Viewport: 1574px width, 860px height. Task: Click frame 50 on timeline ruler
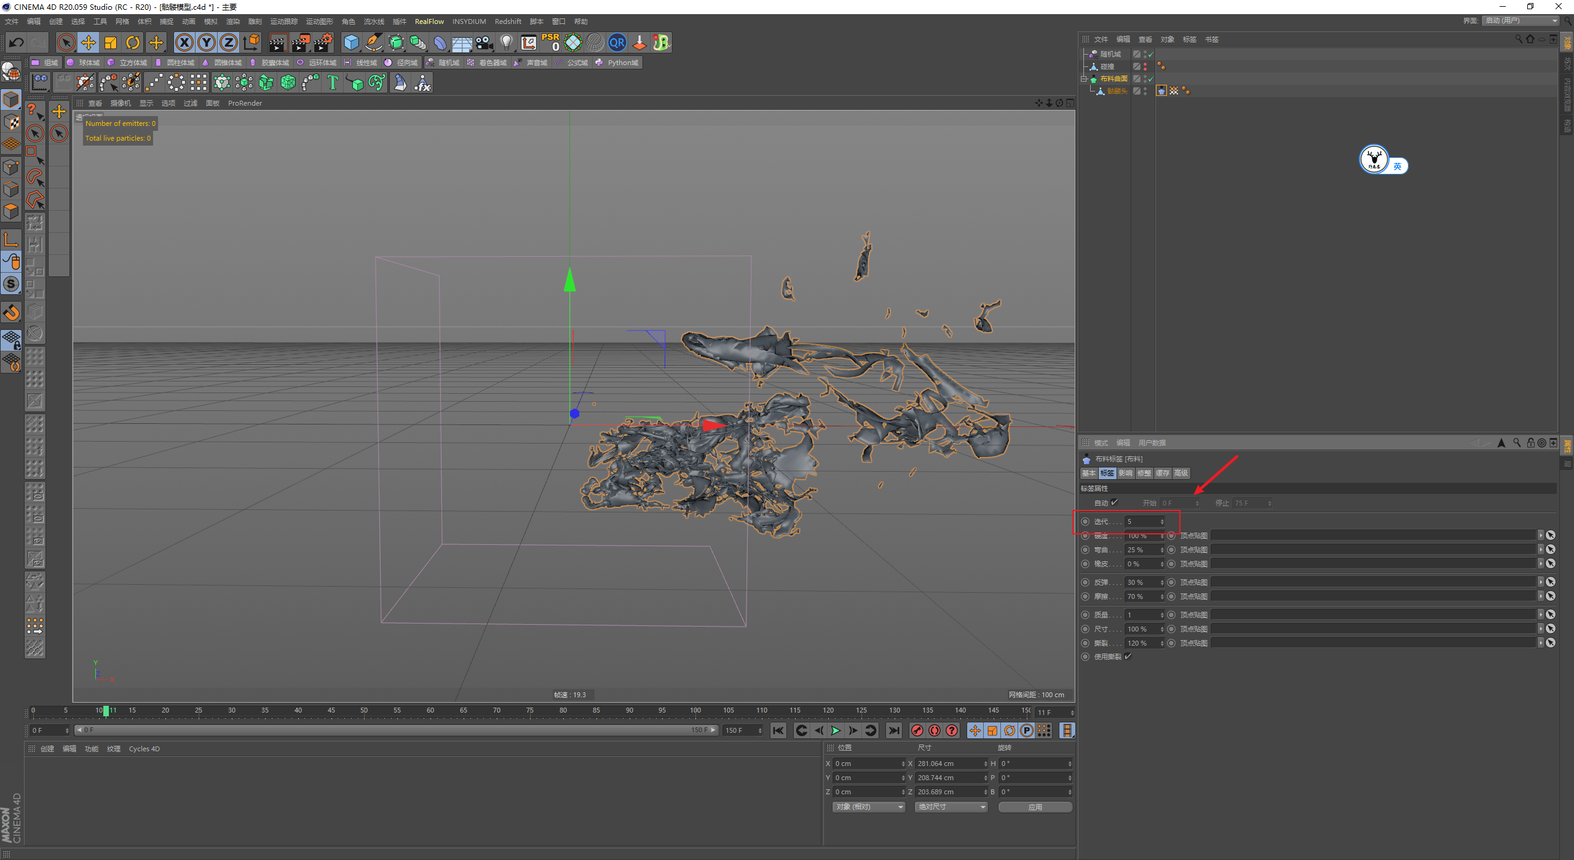[364, 711]
